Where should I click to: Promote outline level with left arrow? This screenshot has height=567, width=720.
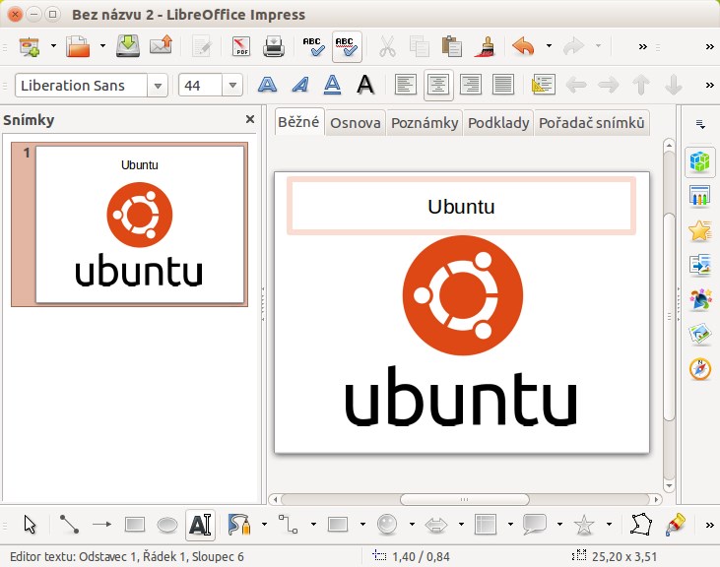(x=576, y=85)
